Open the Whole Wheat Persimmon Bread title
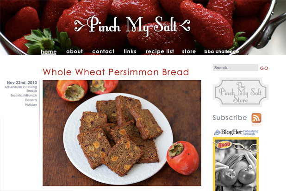The image size is (286, 191). [116, 72]
